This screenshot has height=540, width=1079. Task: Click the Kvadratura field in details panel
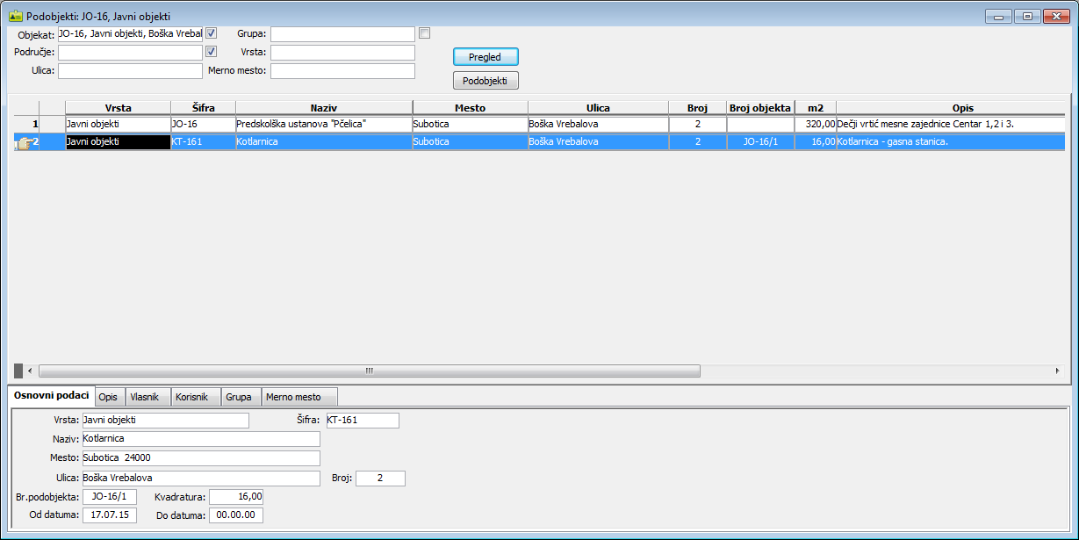point(236,497)
